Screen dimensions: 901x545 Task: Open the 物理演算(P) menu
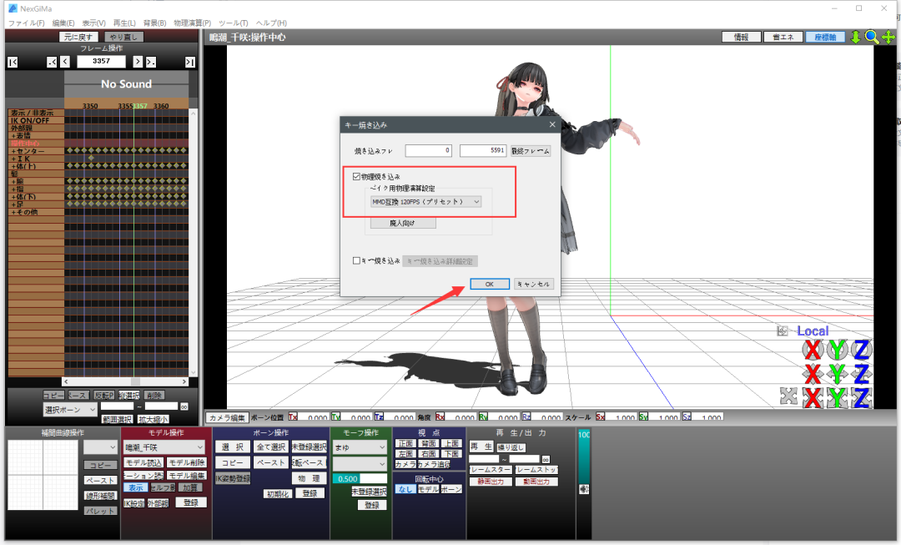coord(192,23)
